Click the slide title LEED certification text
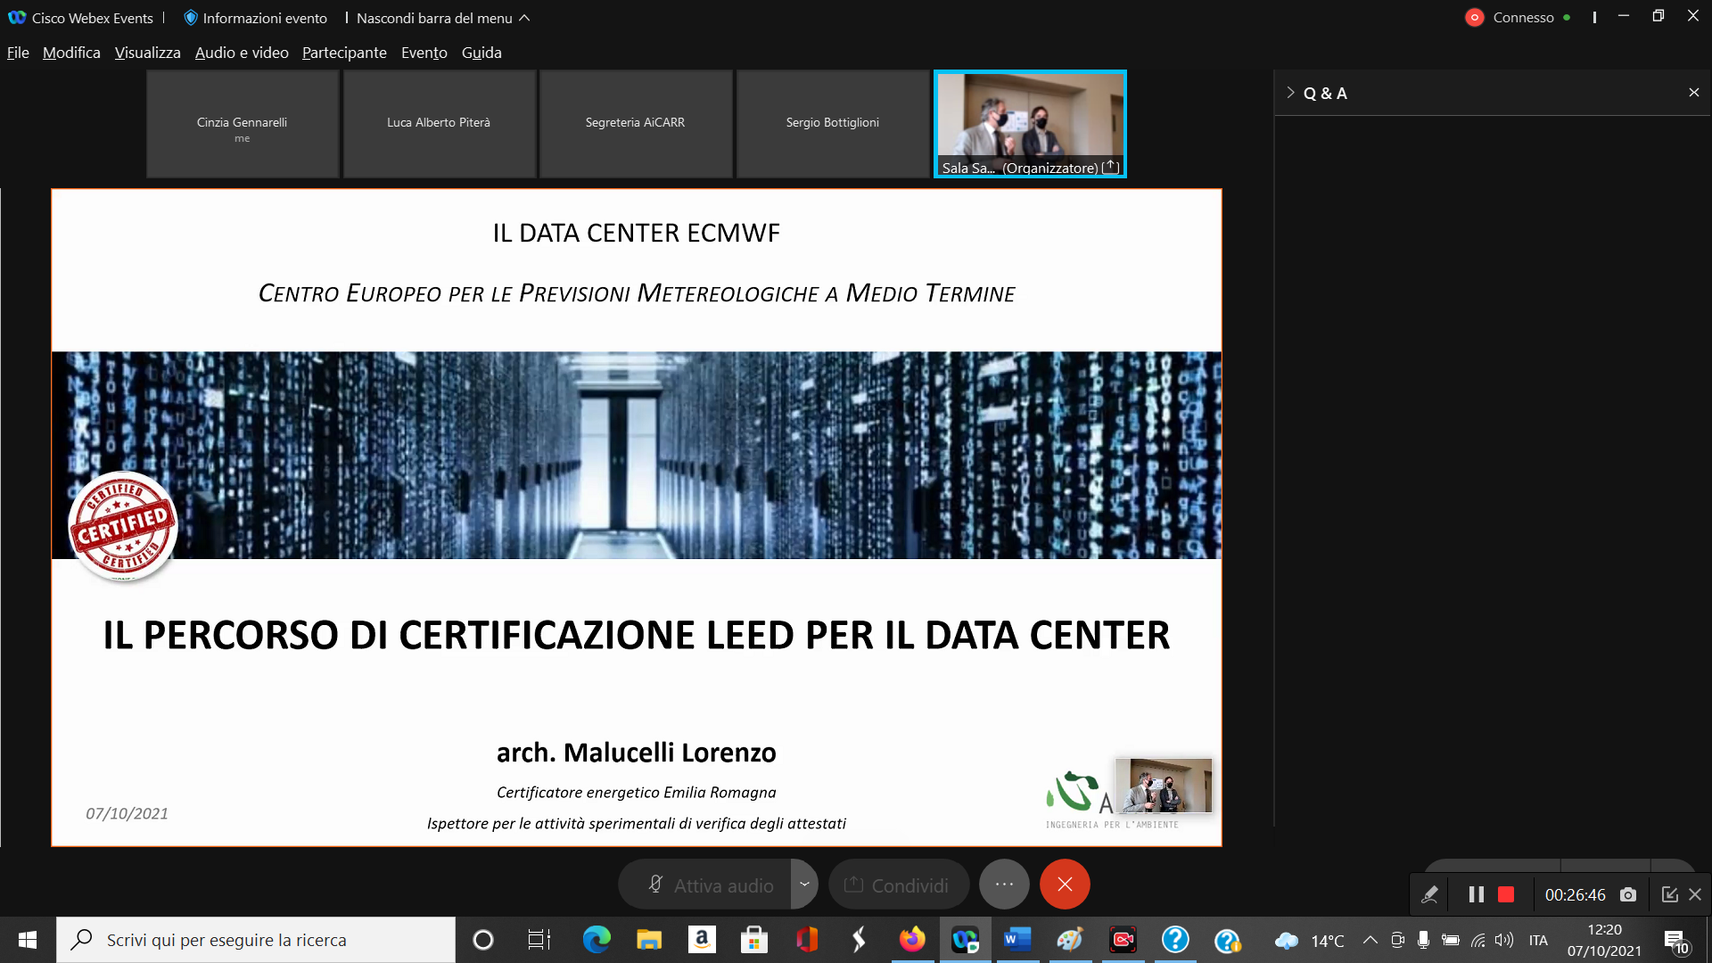This screenshot has height=963, width=1712. [x=637, y=635]
